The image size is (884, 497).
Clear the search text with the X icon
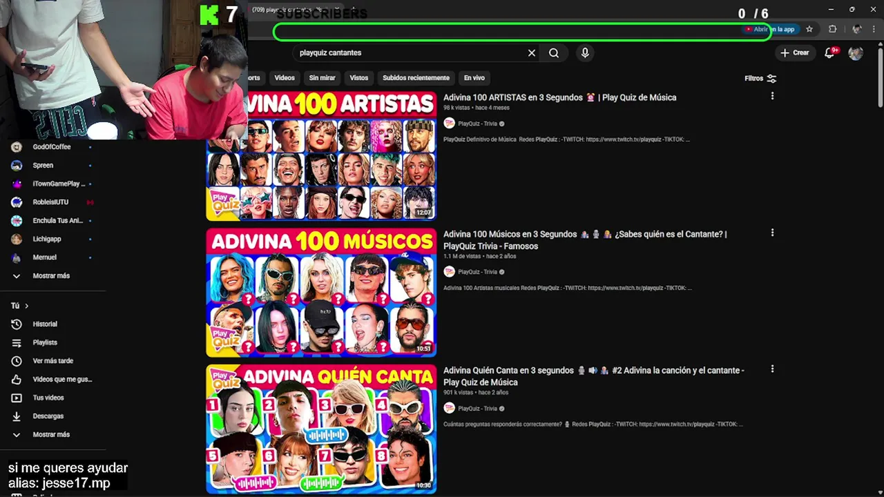tap(532, 52)
